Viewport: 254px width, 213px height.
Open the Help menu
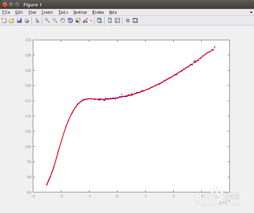[x=113, y=12]
